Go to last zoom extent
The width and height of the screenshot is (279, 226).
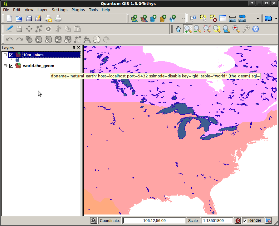click(236, 29)
